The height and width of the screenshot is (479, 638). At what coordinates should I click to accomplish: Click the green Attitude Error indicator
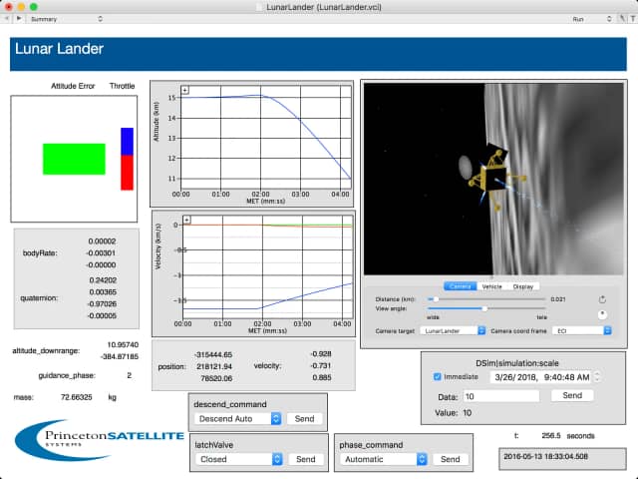(x=74, y=159)
